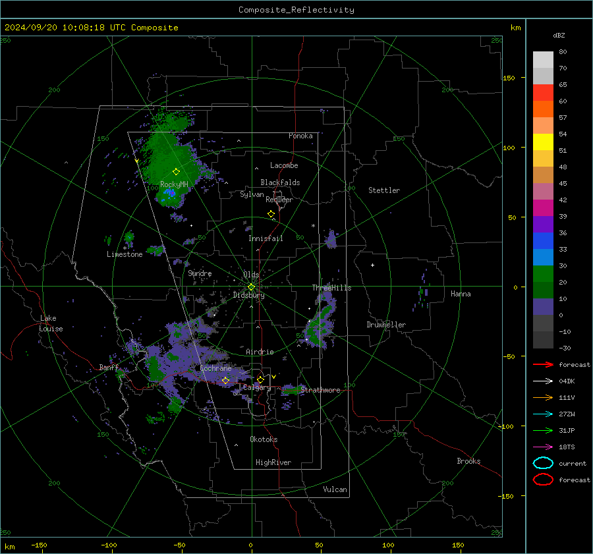Pick the red 60-65 dBZ swatch
This screenshot has width=593, height=554.
[543, 93]
